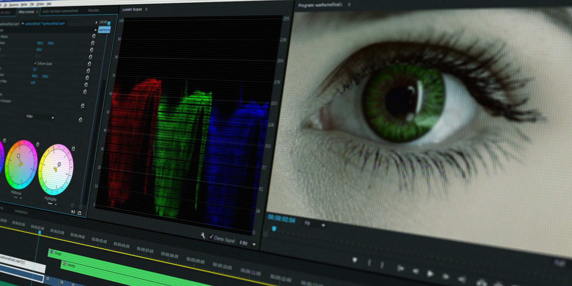Open the Window menu
This screenshot has width=572, height=286.
(40, 4)
